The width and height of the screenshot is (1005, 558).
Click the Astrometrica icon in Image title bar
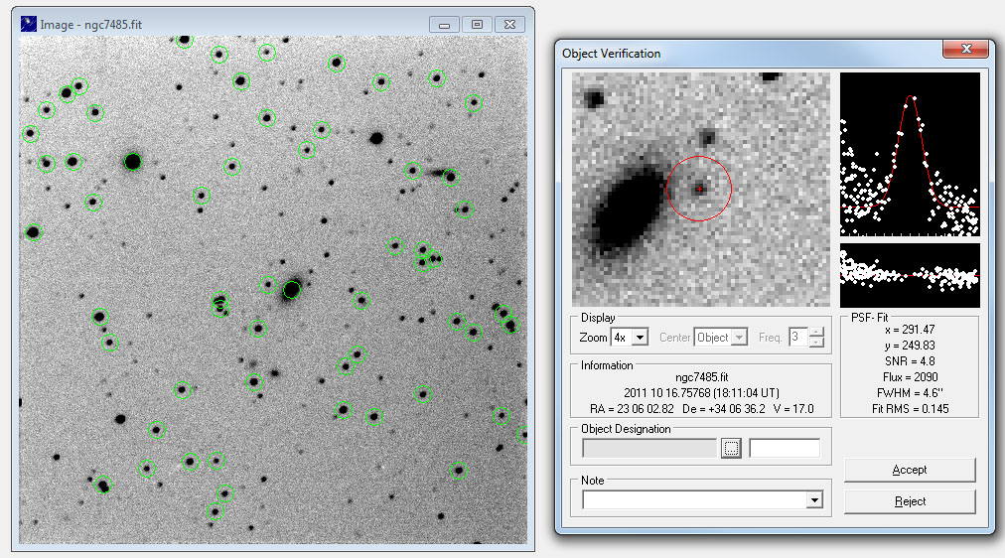tap(29, 24)
